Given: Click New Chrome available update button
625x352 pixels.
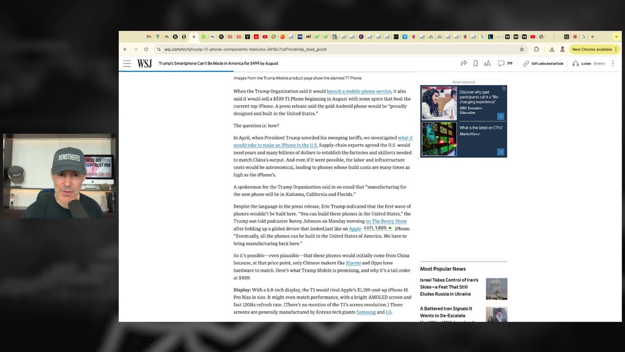Looking at the screenshot, I should (592, 49).
